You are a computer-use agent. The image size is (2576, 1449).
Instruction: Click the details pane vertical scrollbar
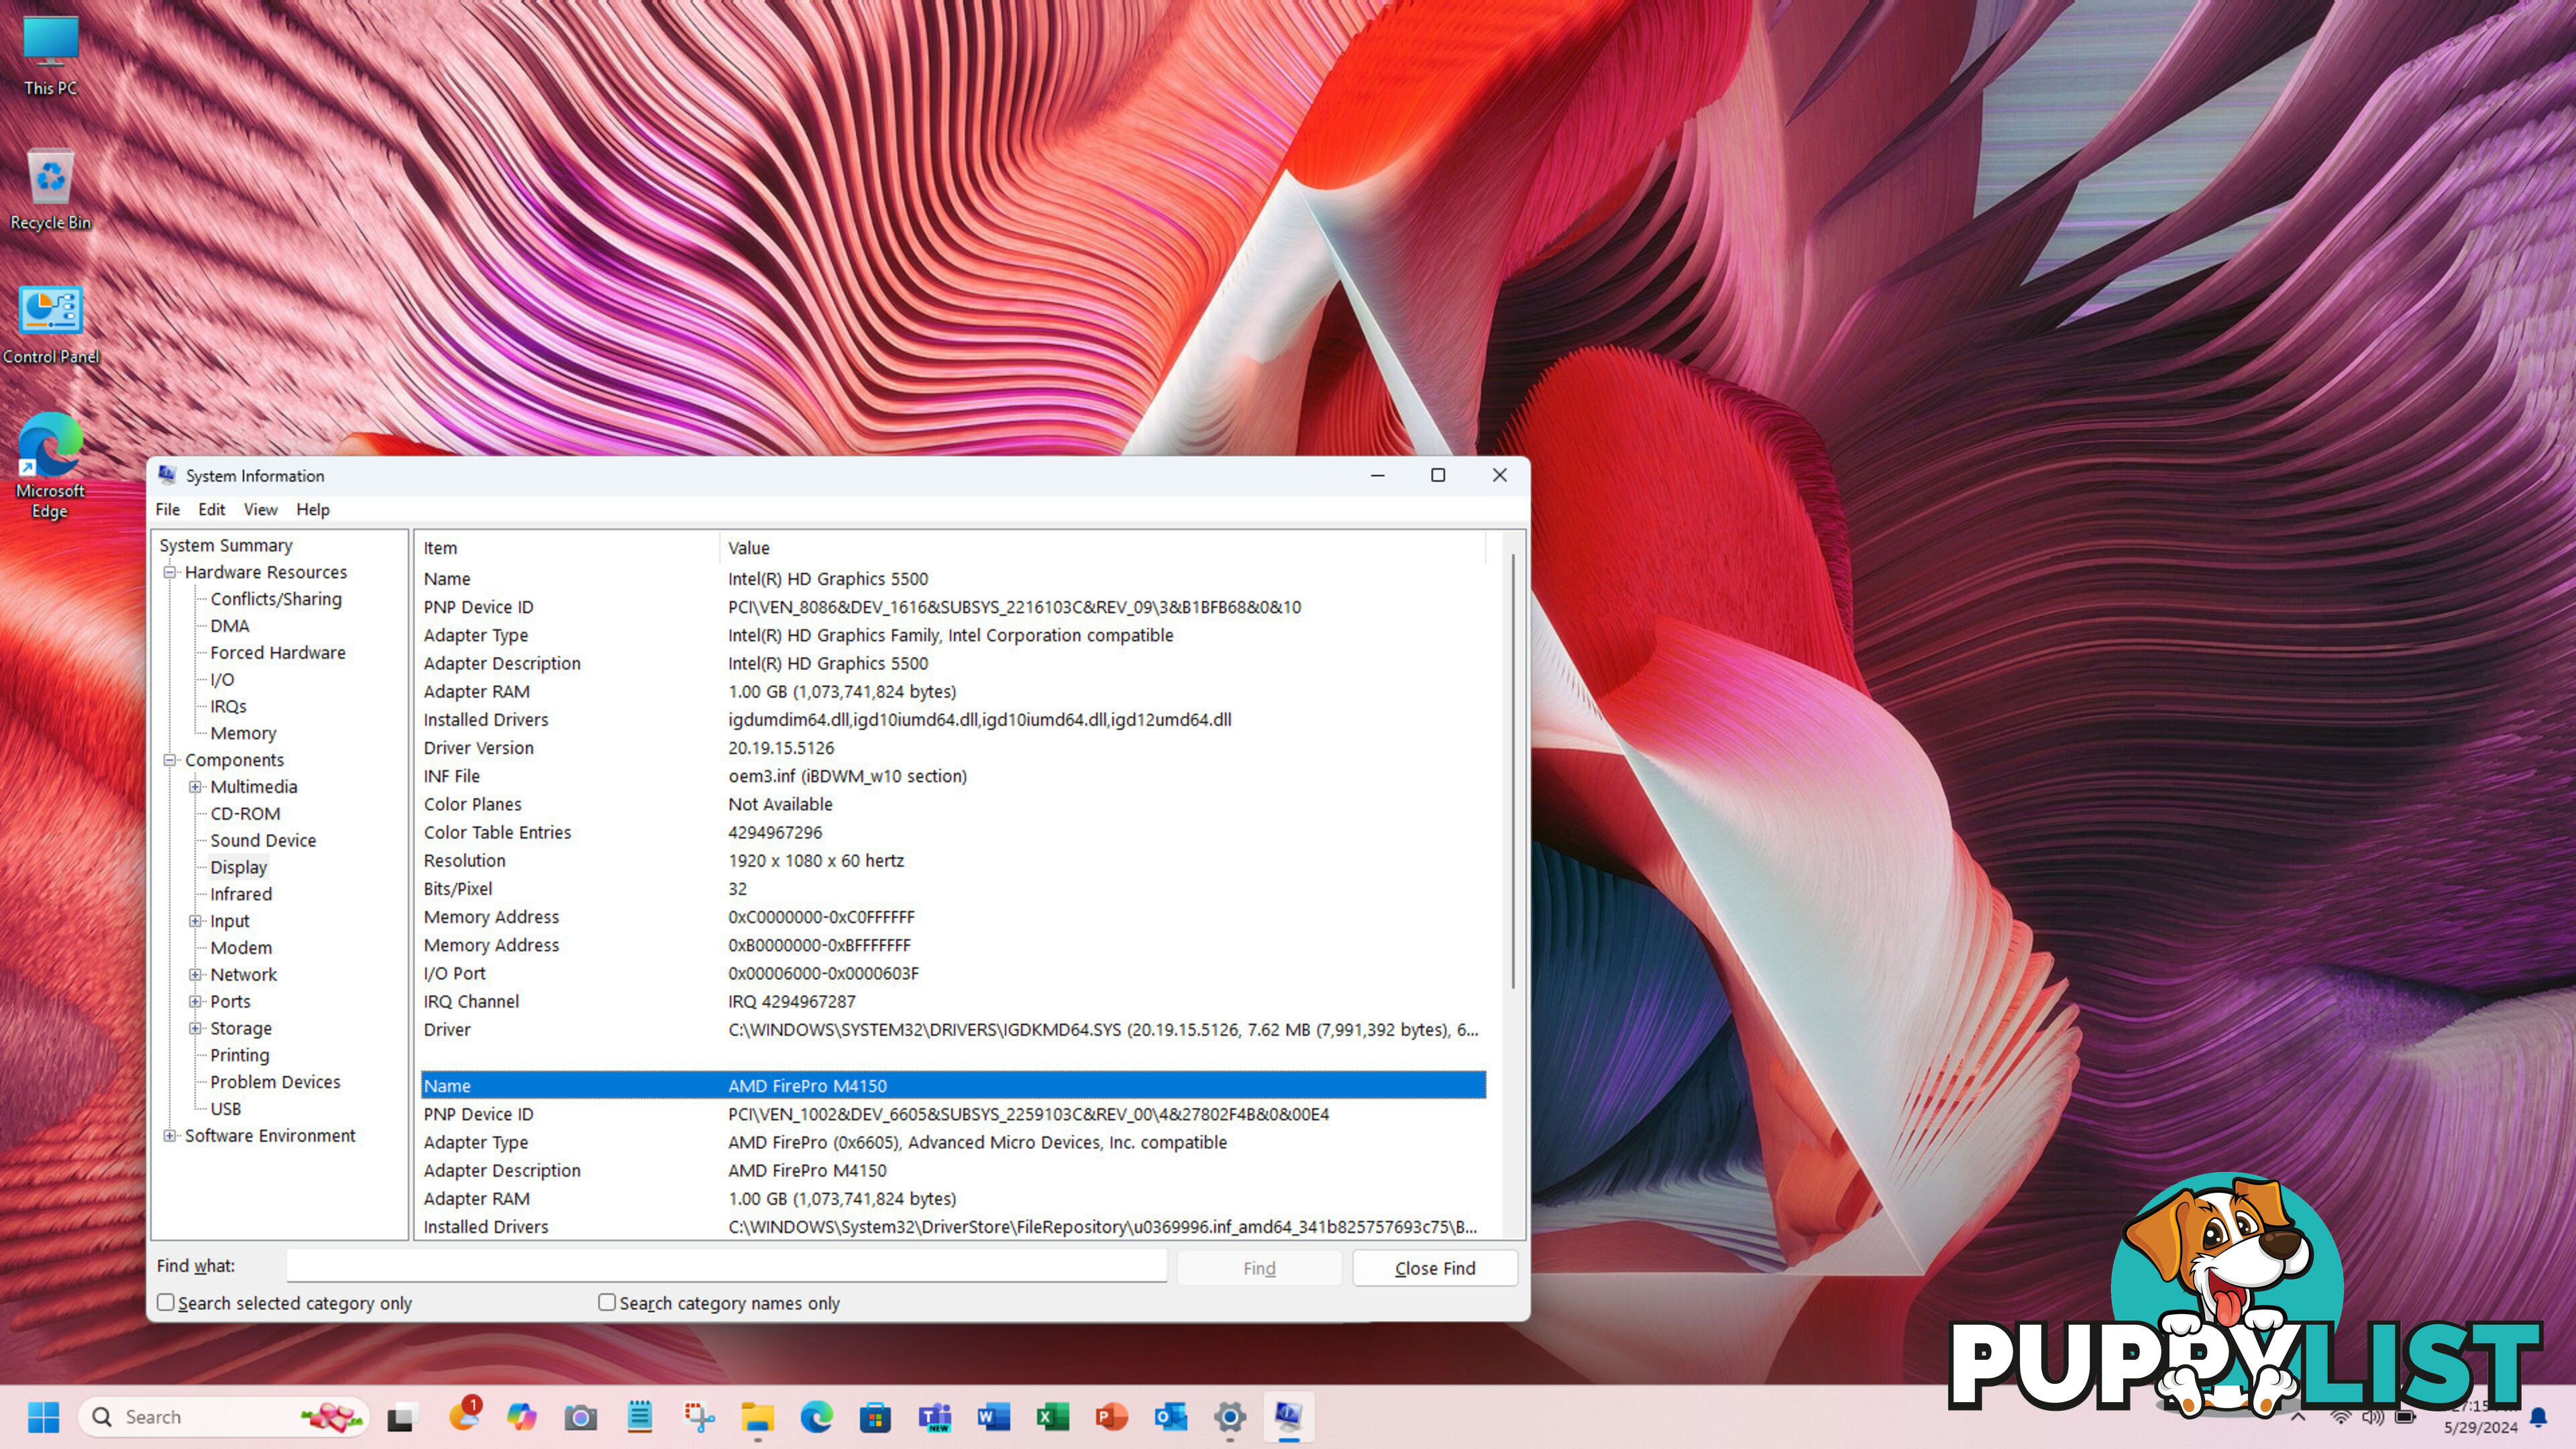tap(1513, 772)
